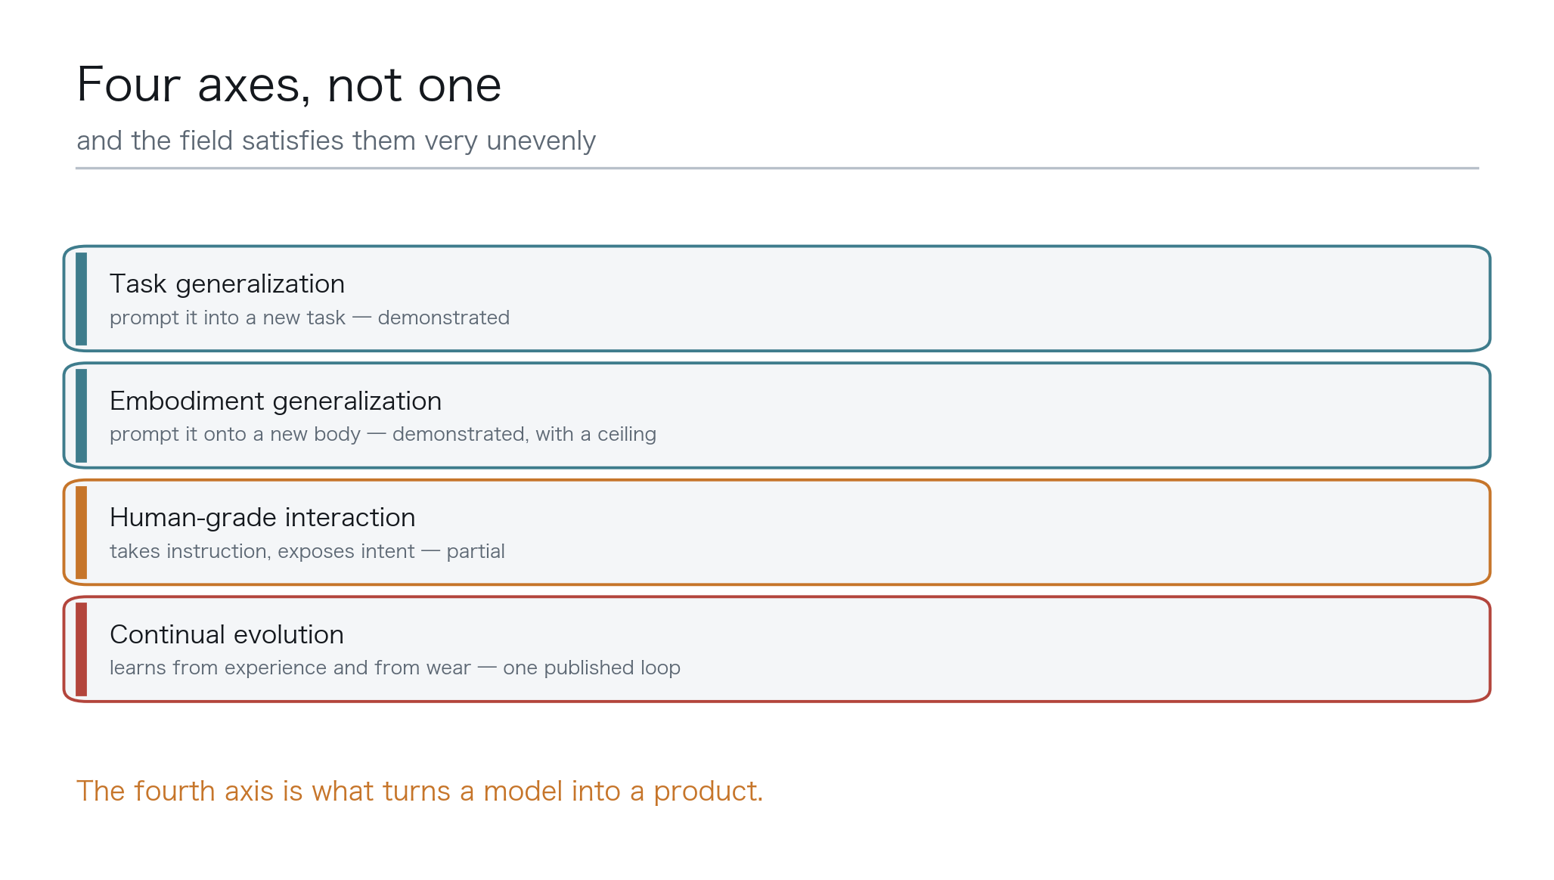Select the Continual evolution heading
This screenshot has width=1554, height=880.
tap(227, 634)
